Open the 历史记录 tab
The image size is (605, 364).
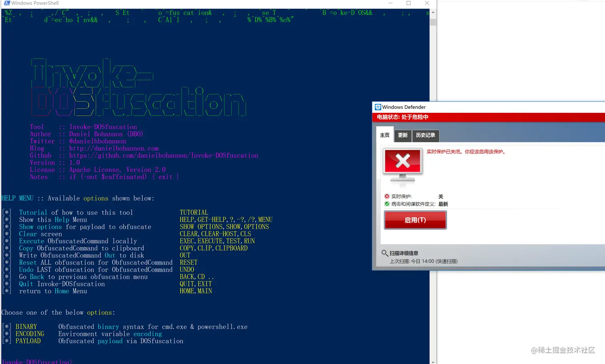point(425,136)
